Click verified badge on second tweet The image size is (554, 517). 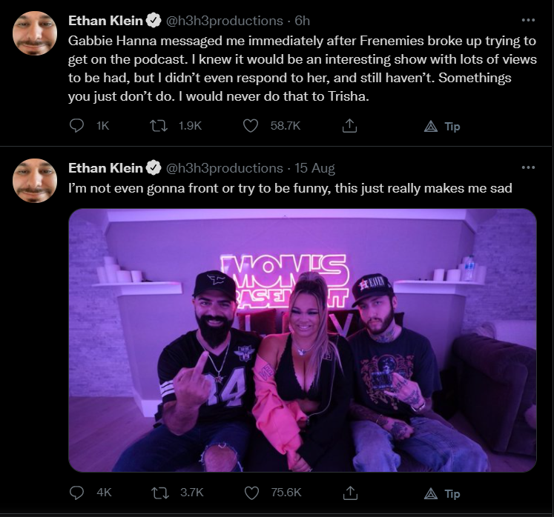[154, 168]
